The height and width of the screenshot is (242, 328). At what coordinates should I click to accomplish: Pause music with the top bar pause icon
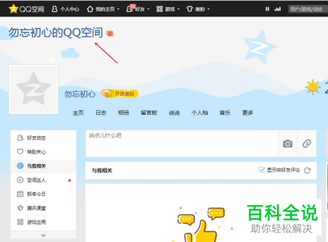pyautogui.click(x=267, y=9)
